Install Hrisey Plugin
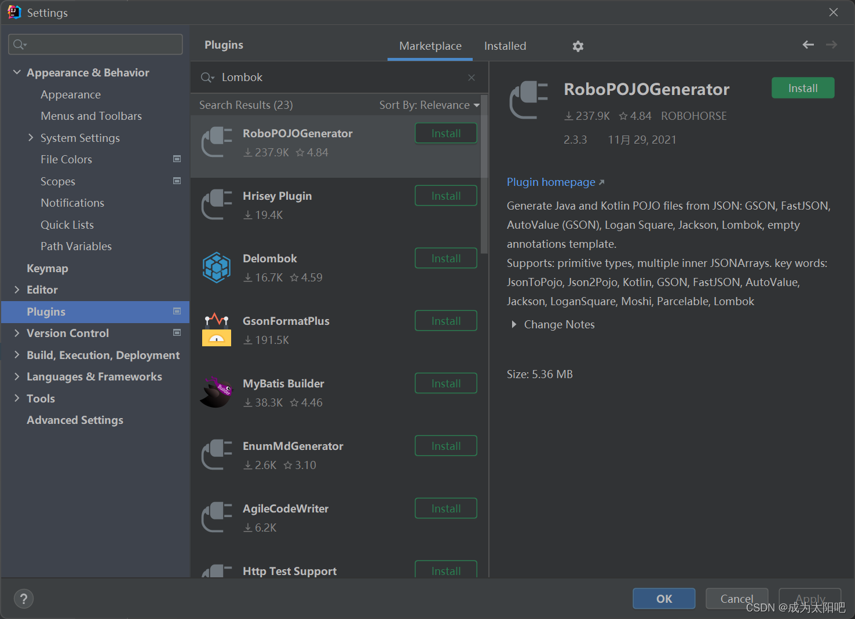Screen dimensions: 855x619 tap(446, 196)
